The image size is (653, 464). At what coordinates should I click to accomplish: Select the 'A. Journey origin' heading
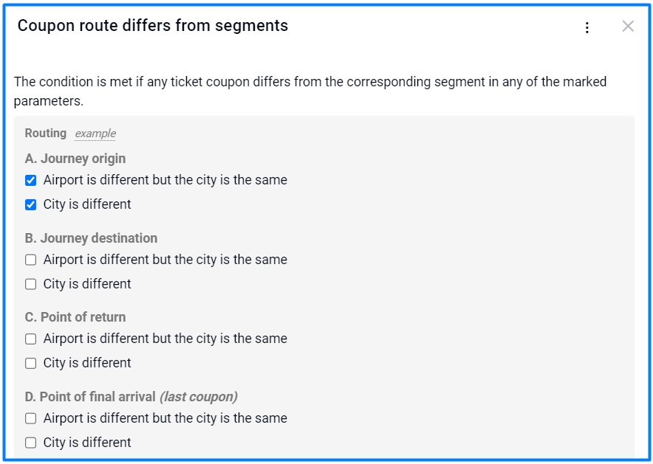point(75,159)
